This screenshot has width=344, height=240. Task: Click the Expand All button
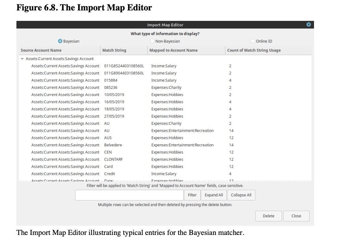[214, 195]
